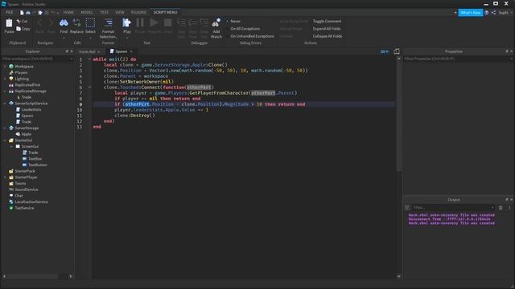Viewport: 515px width, 289px height.
Task: Fold the while loop at line 1
Action: click(89, 59)
